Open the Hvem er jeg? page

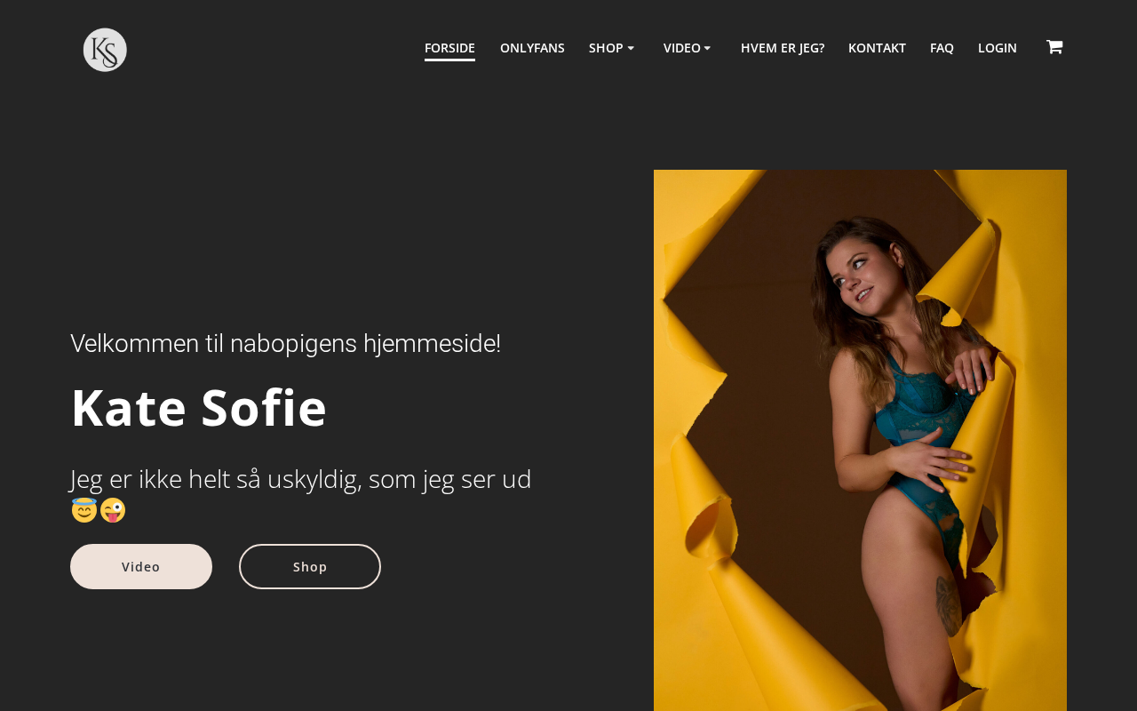tap(783, 48)
